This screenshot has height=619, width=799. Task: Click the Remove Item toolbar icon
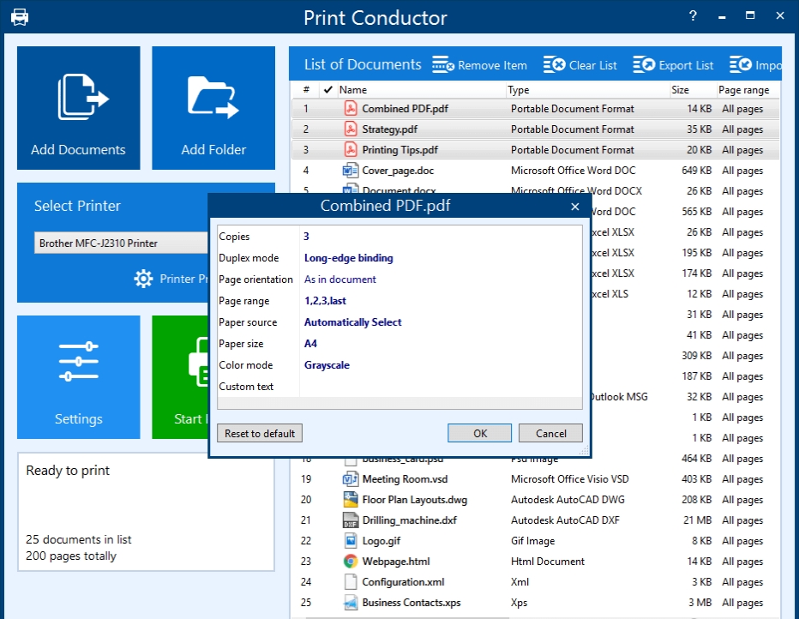pyautogui.click(x=442, y=65)
